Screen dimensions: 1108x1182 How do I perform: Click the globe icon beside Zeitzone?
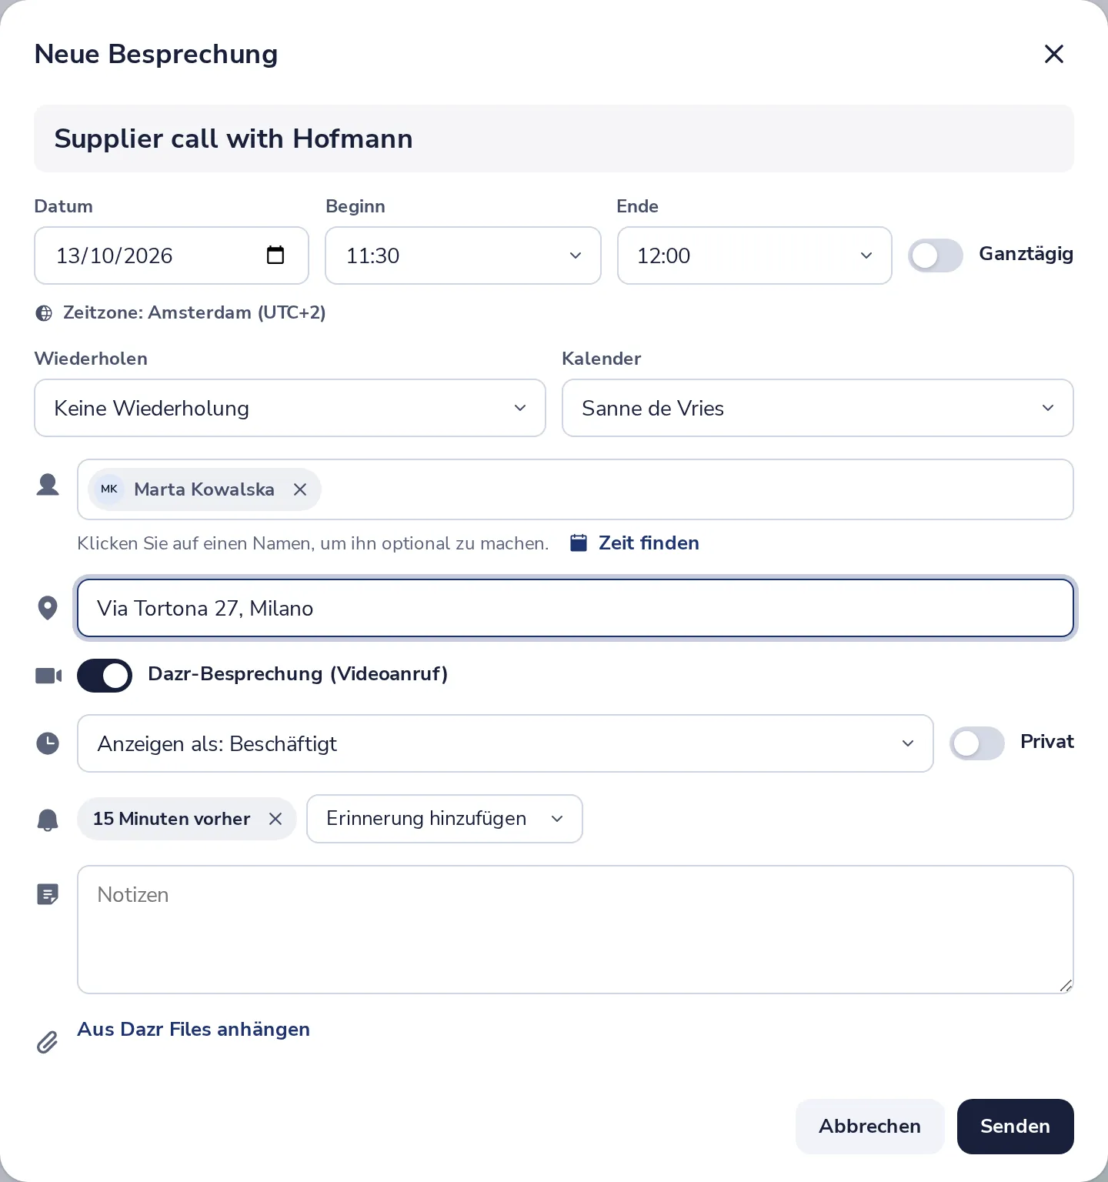click(x=44, y=313)
